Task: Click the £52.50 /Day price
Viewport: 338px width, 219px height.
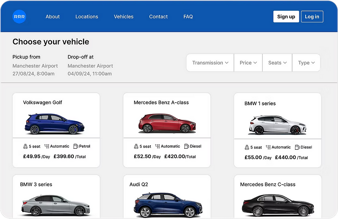Action: point(147,156)
